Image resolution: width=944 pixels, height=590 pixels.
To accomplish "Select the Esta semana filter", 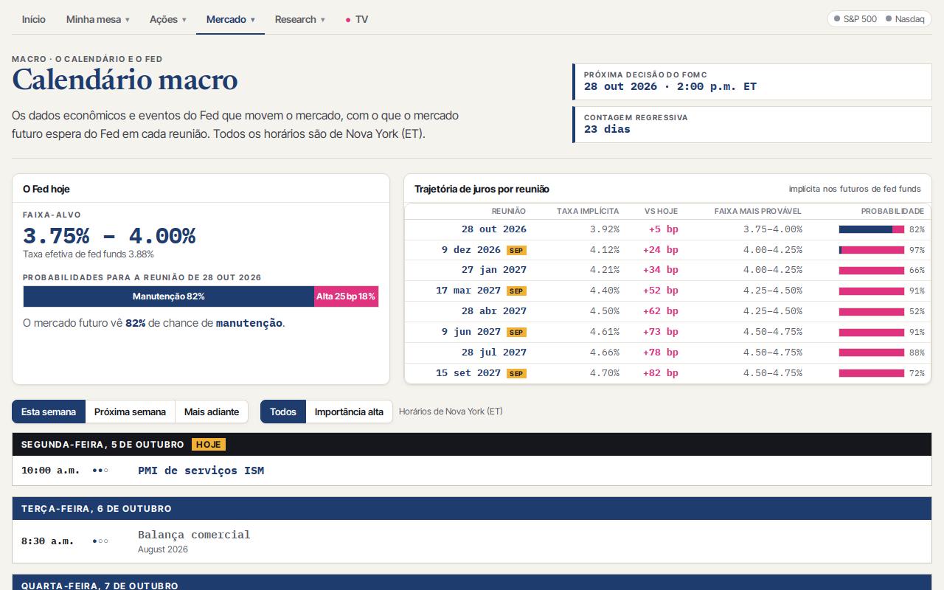I will coord(49,412).
